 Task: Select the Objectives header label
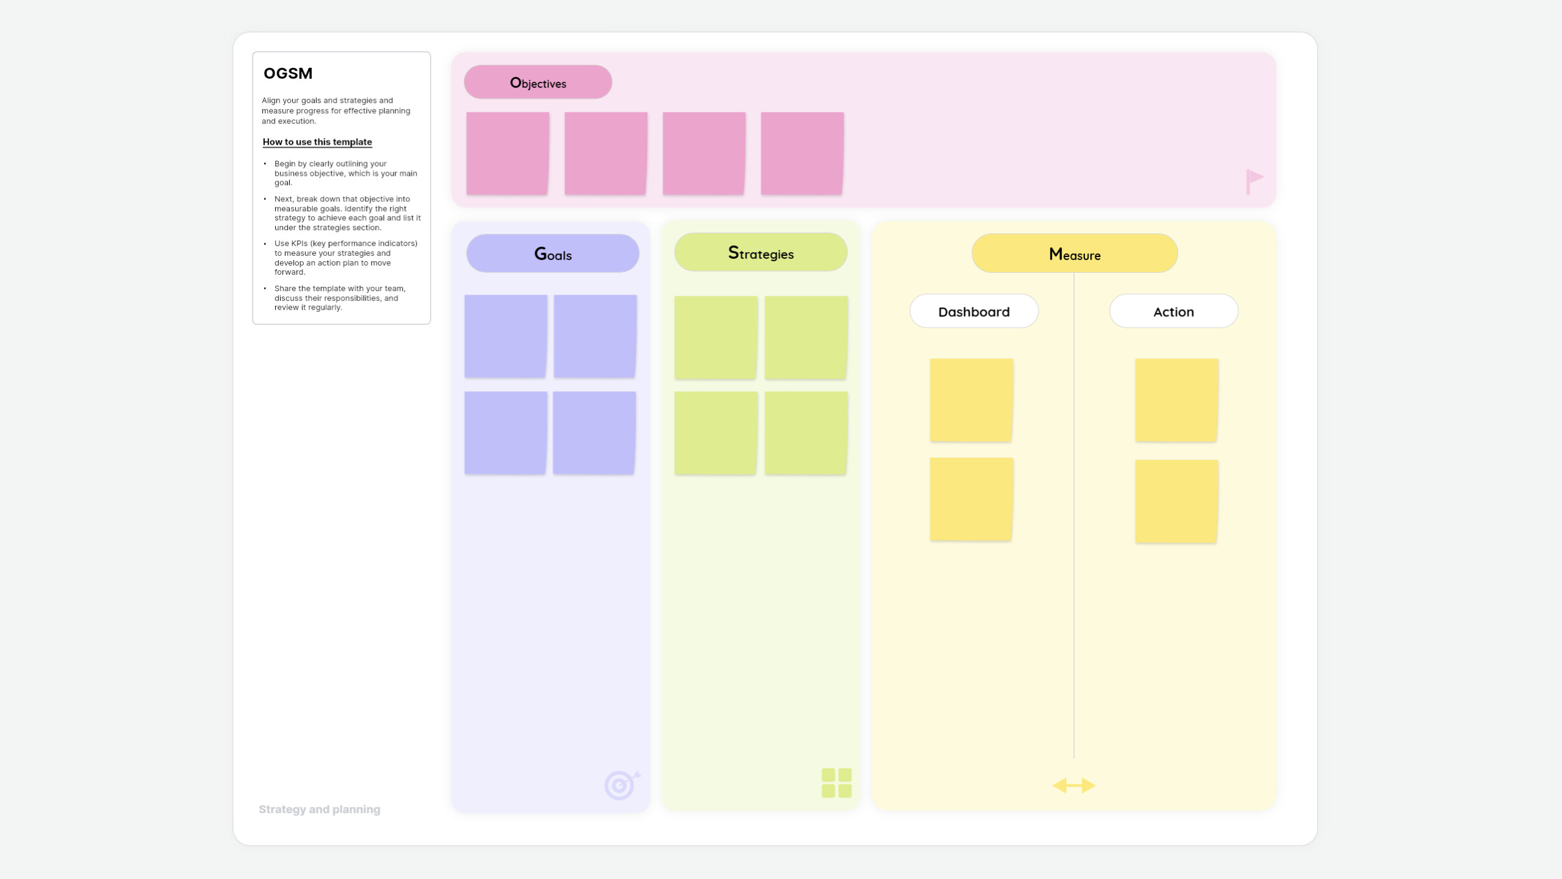[x=538, y=82]
